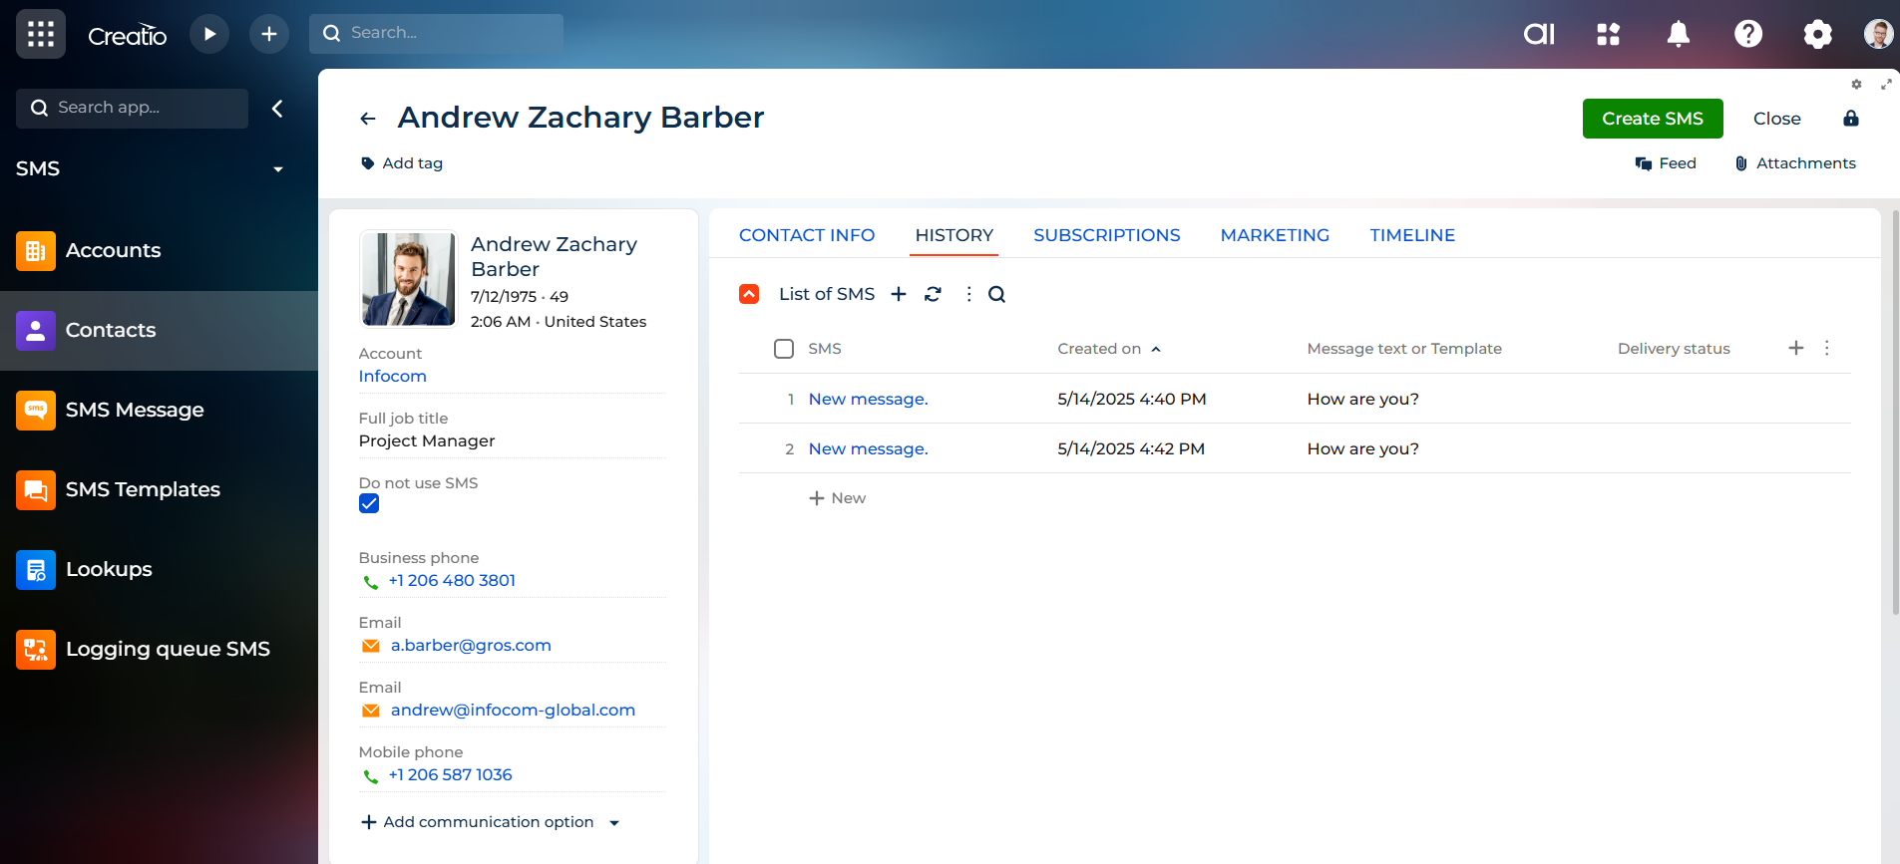The height and width of the screenshot is (864, 1900).
Task: Open second New message link at 4:42 PM
Action: click(x=868, y=449)
